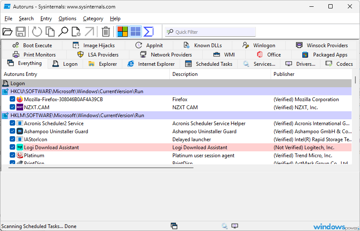Switch to the WMI tab
Viewport: 360px width, 231px height.
(224, 55)
